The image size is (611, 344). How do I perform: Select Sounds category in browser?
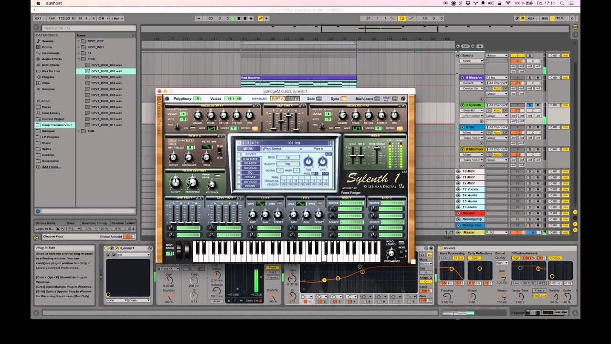(x=48, y=41)
